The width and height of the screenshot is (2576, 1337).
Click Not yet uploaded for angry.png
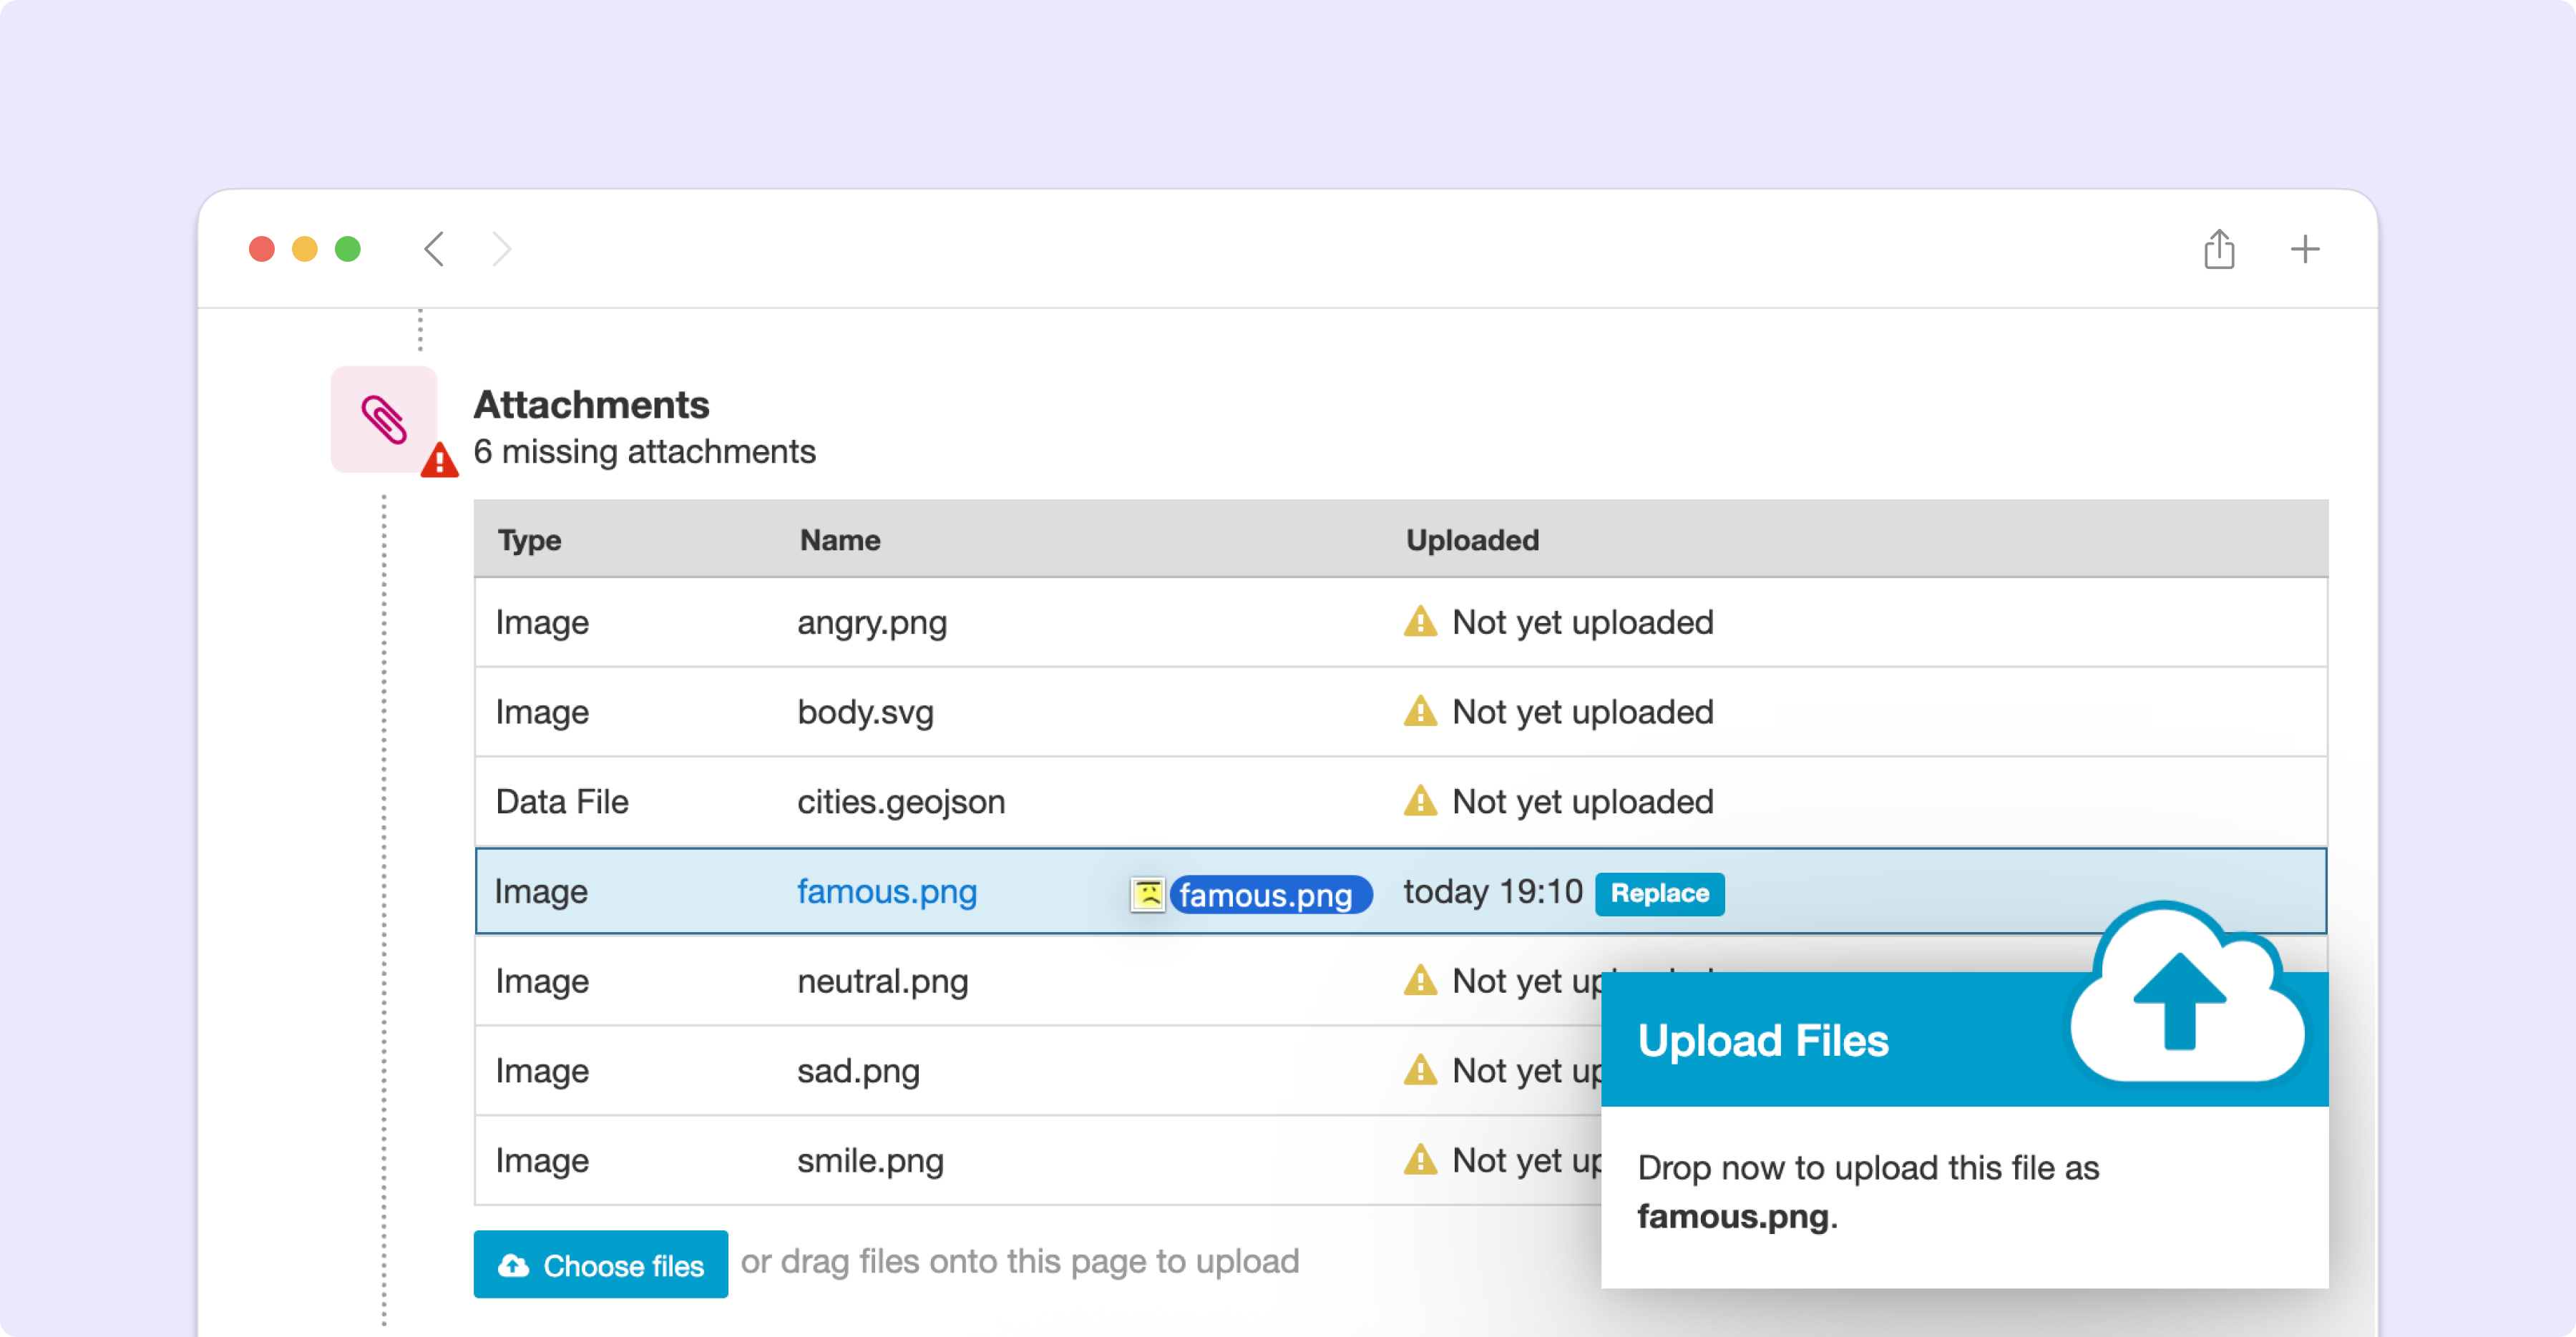1582,622
